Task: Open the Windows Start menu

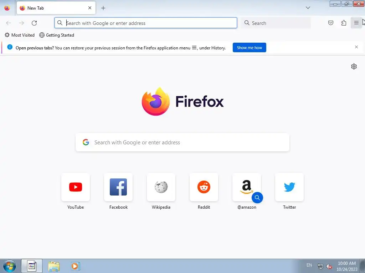Action: tap(9, 266)
